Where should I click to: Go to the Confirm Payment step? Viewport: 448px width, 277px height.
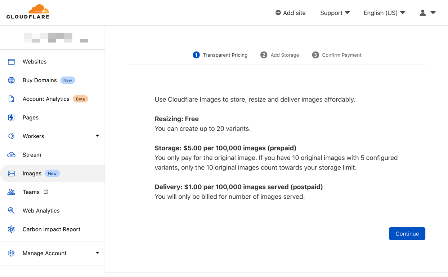coord(337,55)
